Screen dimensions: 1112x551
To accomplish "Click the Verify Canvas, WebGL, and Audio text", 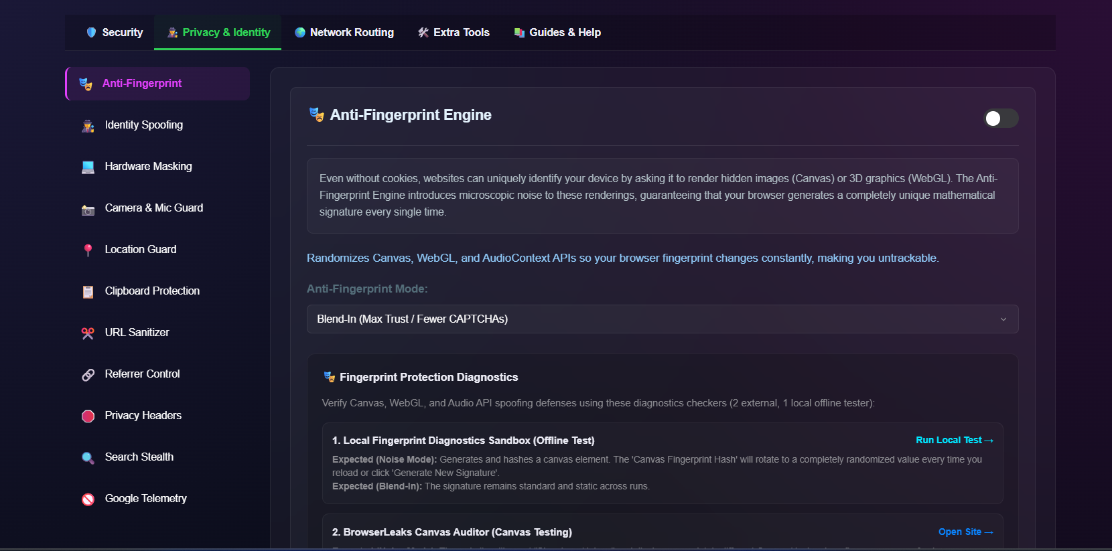I will pos(598,403).
